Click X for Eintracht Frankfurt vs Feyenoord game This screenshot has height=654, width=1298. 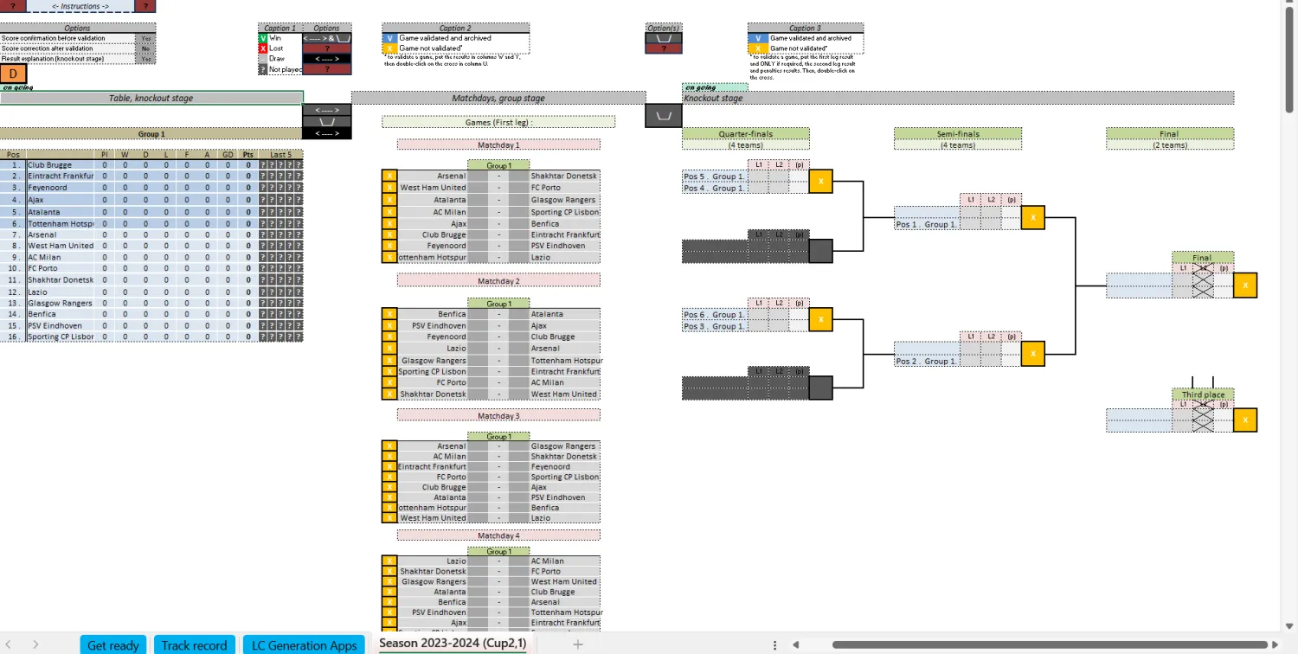pyautogui.click(x=389, y=467)
